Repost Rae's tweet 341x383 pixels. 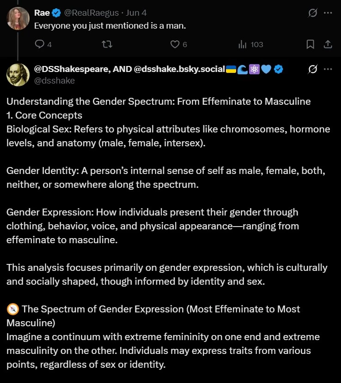pyautogui.click(x=107, y=44)
